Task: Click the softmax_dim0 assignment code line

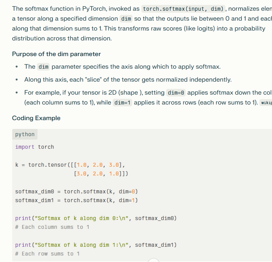Action: tap(76, 191)
